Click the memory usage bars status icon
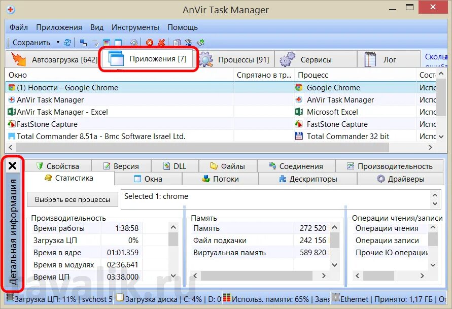452x309 pixels. 227,298
